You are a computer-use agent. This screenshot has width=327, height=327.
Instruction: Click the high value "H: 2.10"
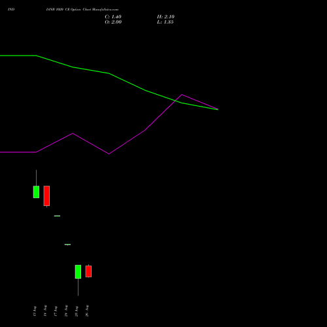[165, 17]
